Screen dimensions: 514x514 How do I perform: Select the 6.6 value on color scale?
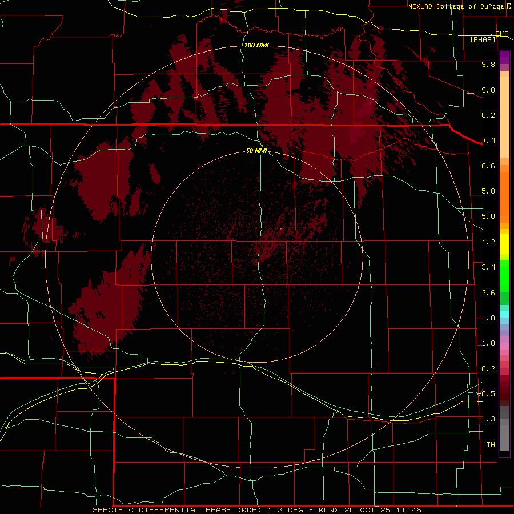pos(488,166)
